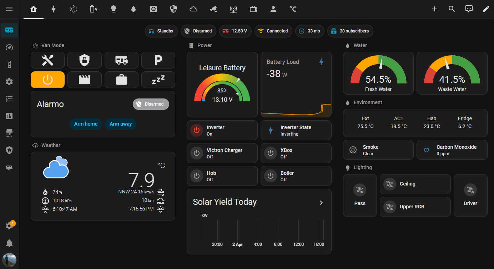Viewport: 494px width, 269px height.
Task: Click the 12.50 V status chip
Action: click(x=235, y=31)
